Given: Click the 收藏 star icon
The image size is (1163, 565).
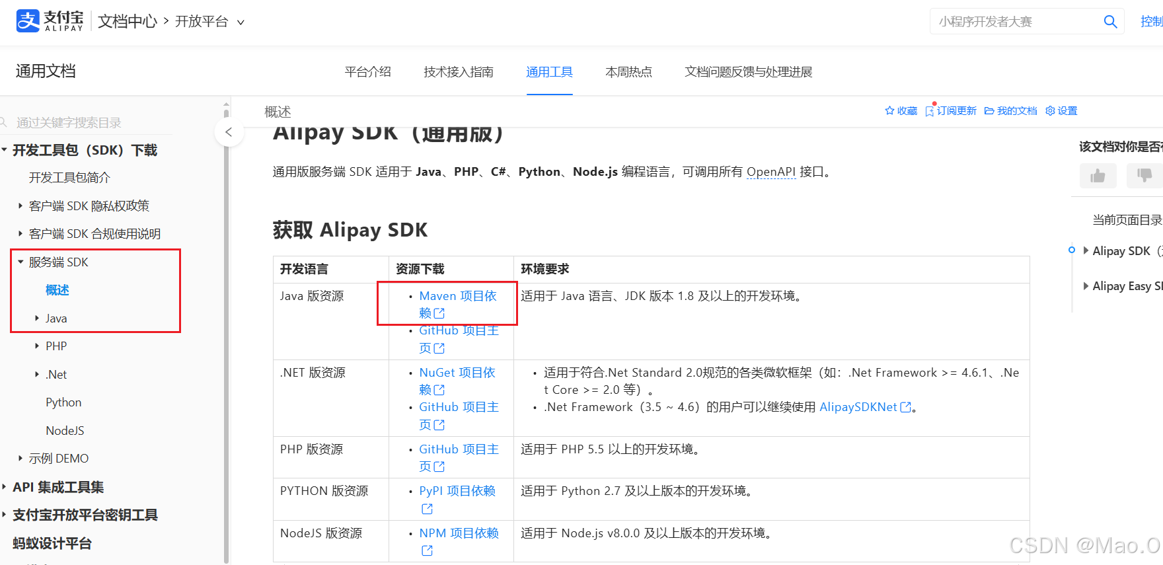Looking at the screenshot, I should click(x=889, y=110).
